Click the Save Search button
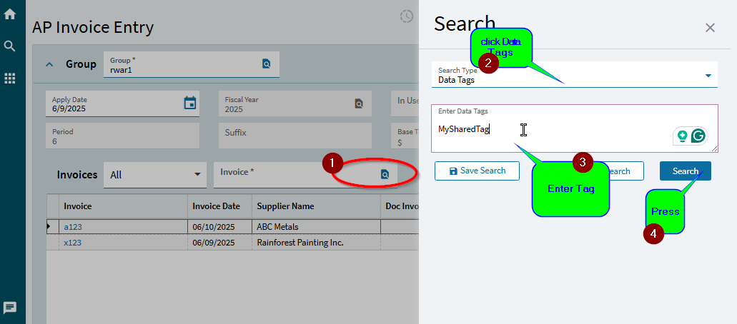Screen dimensions: 737x324 (477, 171)
